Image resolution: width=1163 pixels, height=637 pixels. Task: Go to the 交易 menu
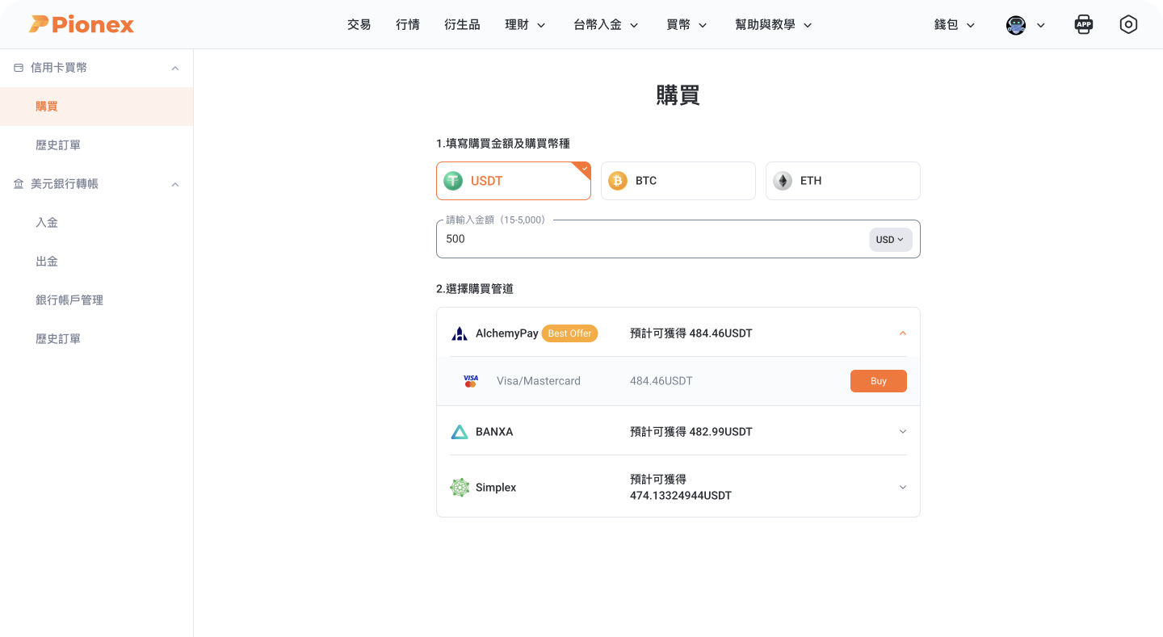point(359,25)
